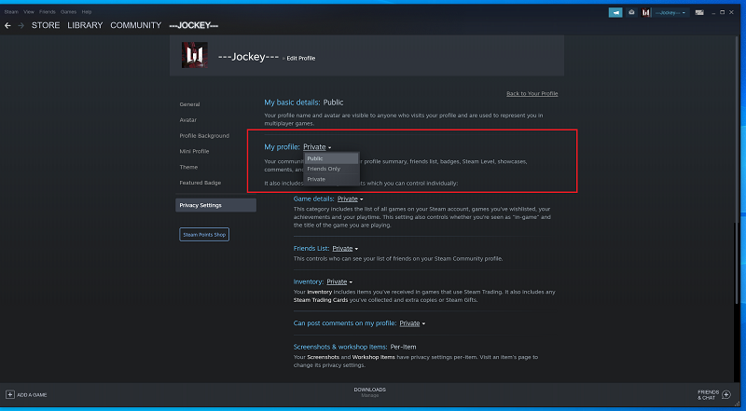Open the inbox envelope icon
The image size is (746, 411).
tap(631, 12)
